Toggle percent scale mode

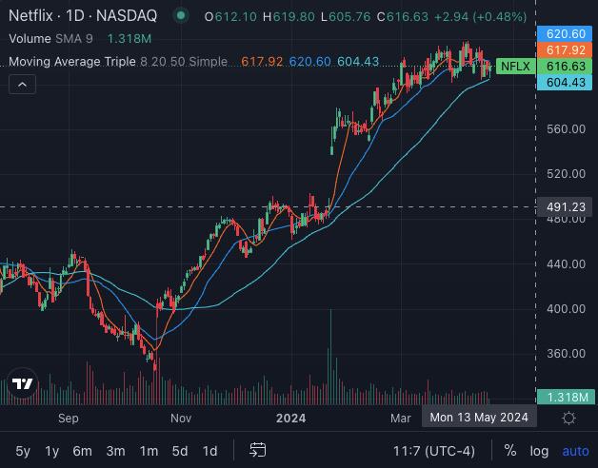click(x=510, y=450)
